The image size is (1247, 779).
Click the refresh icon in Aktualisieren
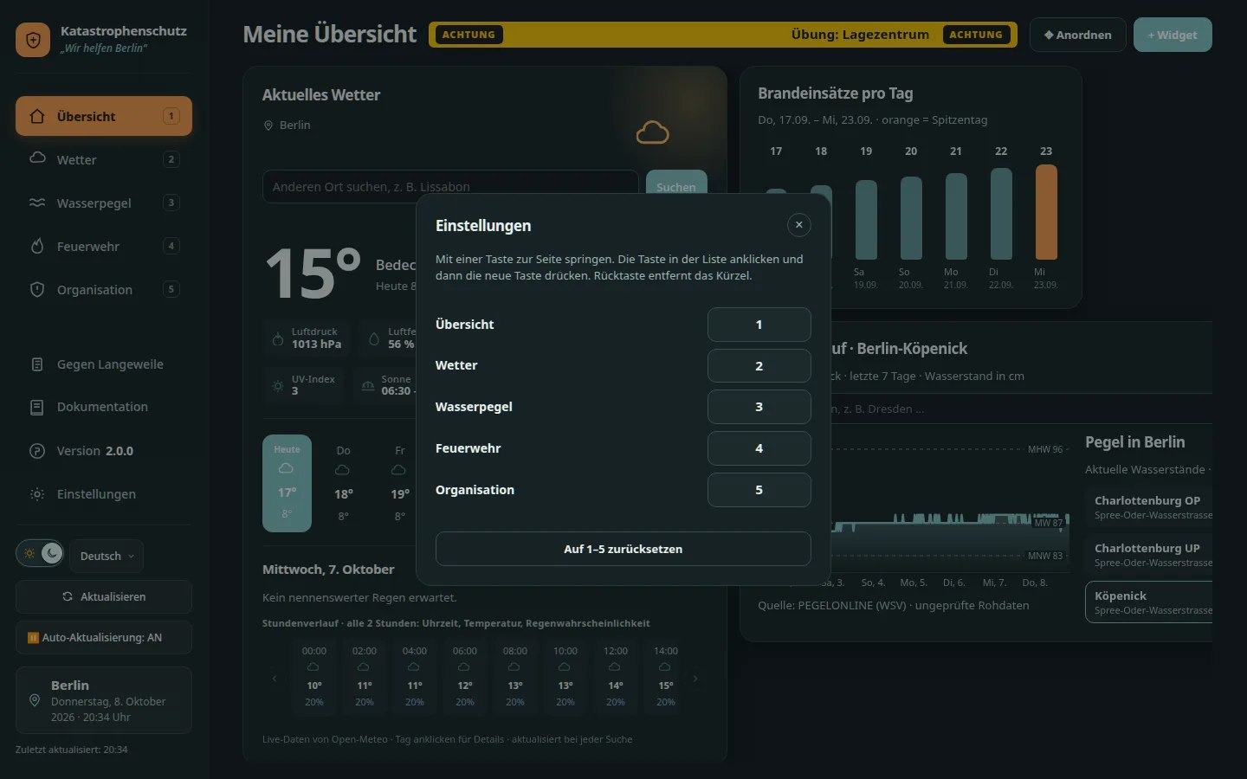tap(68, 596)
